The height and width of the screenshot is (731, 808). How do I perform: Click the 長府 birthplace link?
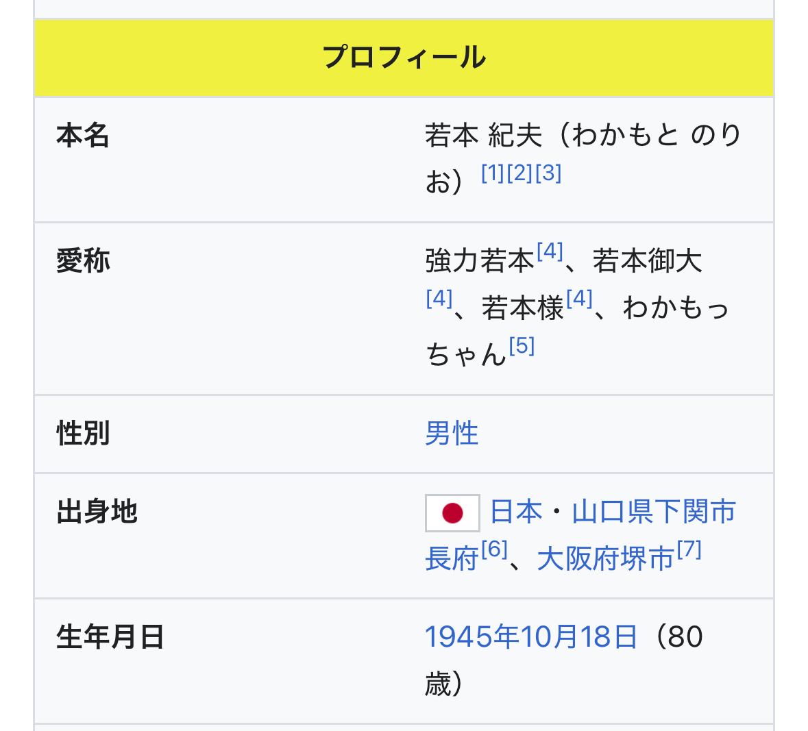point(452,559)
